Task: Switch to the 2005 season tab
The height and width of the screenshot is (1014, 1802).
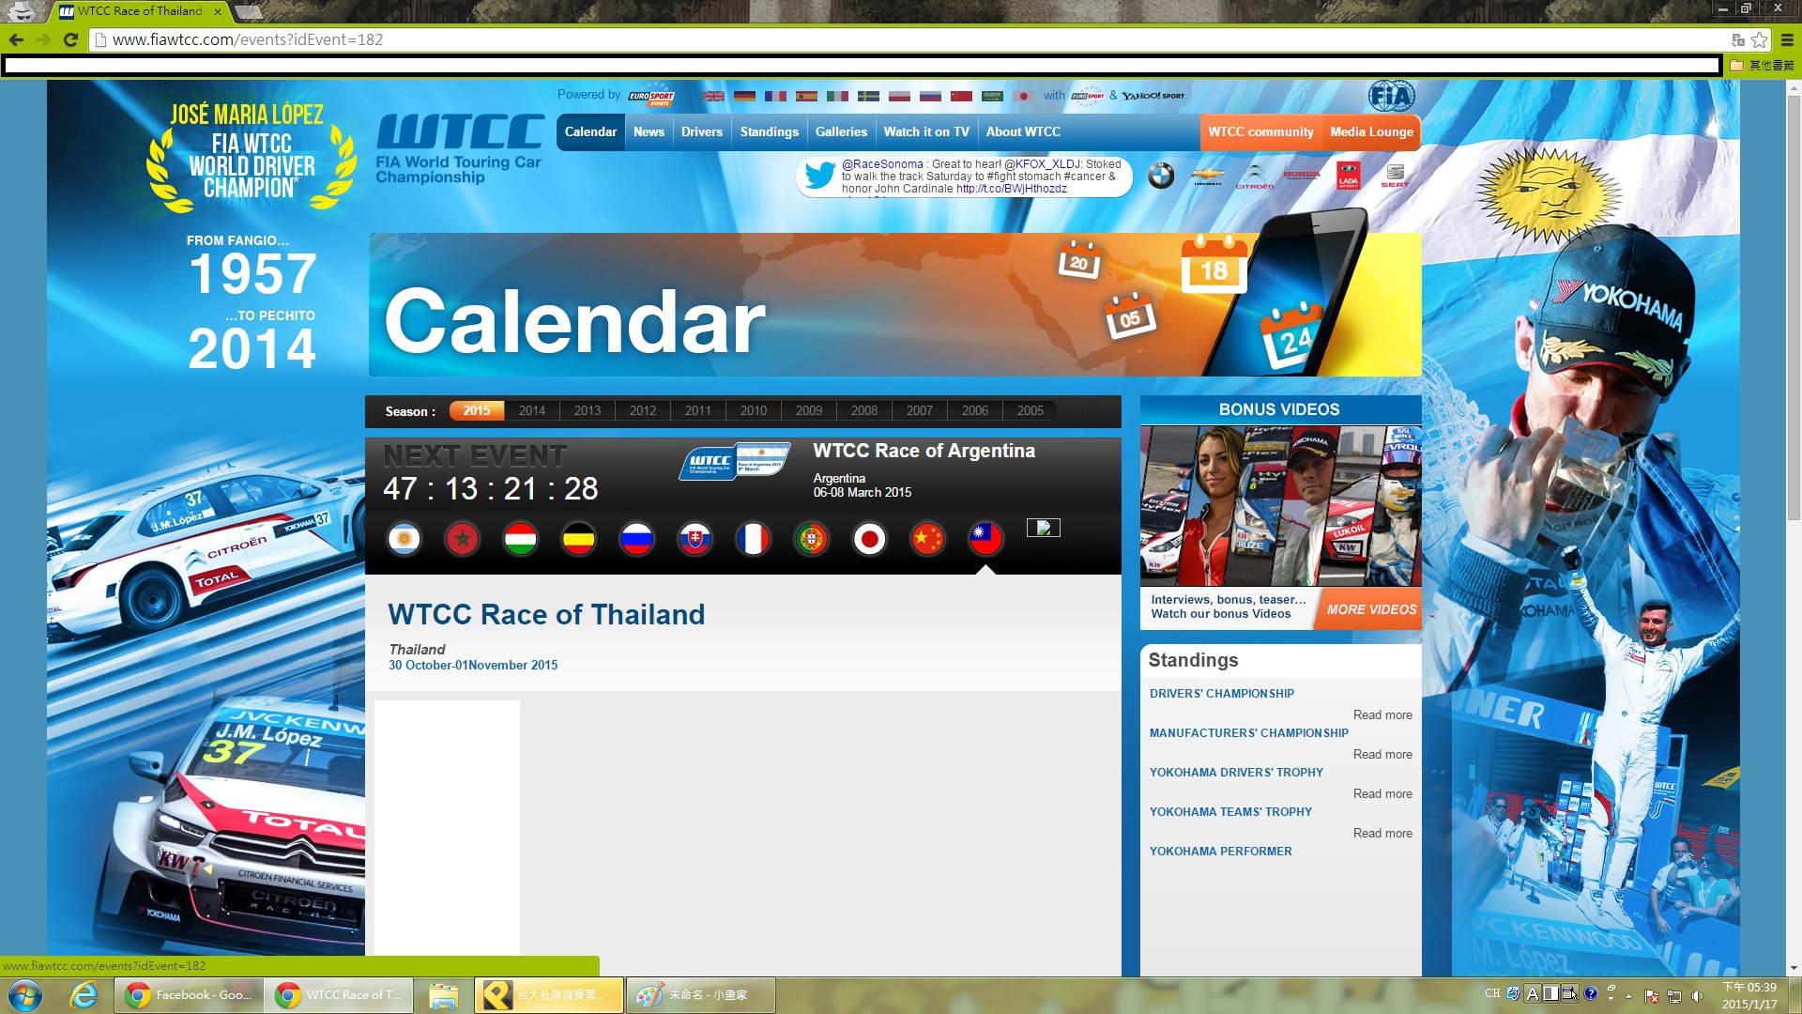Action: tap(1031, 411)
